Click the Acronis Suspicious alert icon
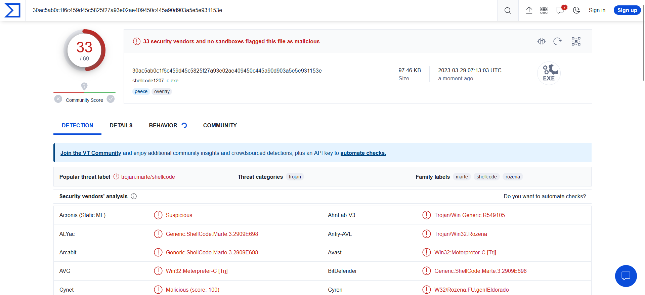Viewport: 645px width, 295px height. click(x=158, y=215)
